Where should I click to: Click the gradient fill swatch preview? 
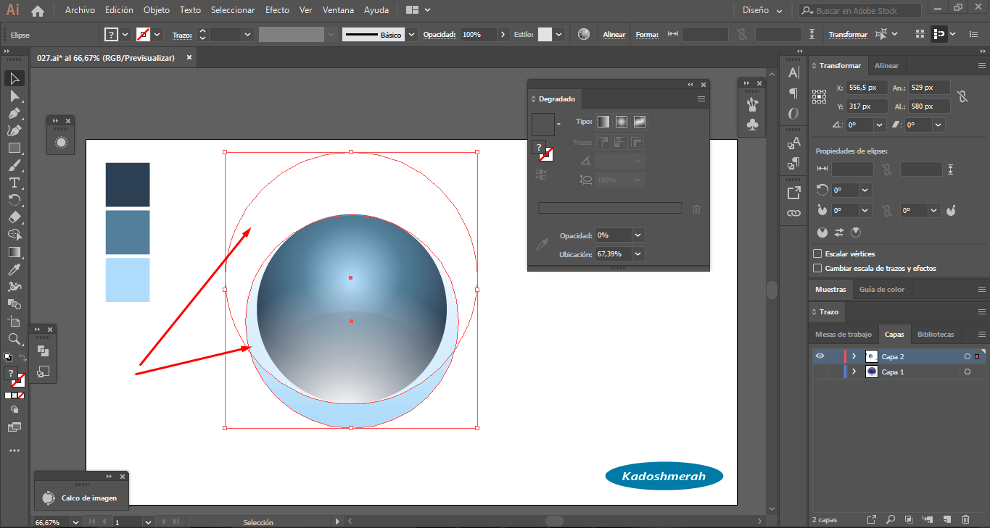click(x=543, y=125)
